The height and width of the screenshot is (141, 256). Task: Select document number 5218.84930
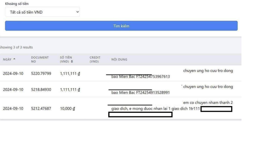click(x=41, y=90)
